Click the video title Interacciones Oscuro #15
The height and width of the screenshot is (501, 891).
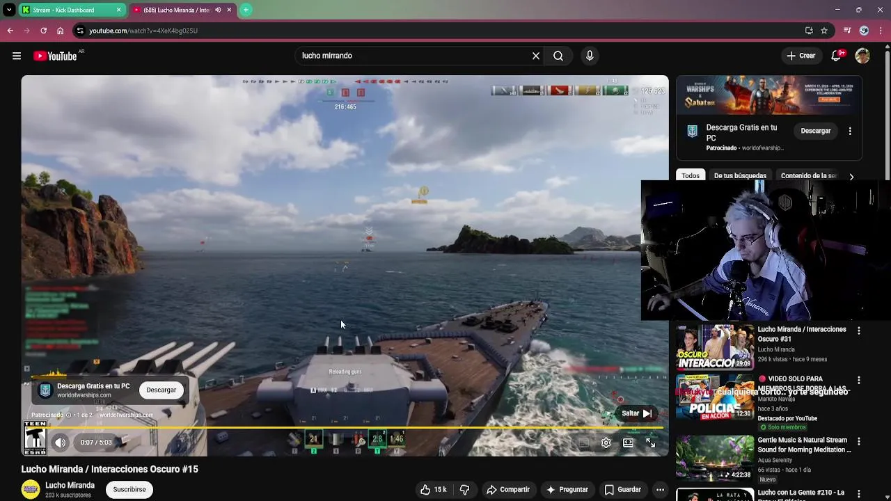(x=109, y=469)
